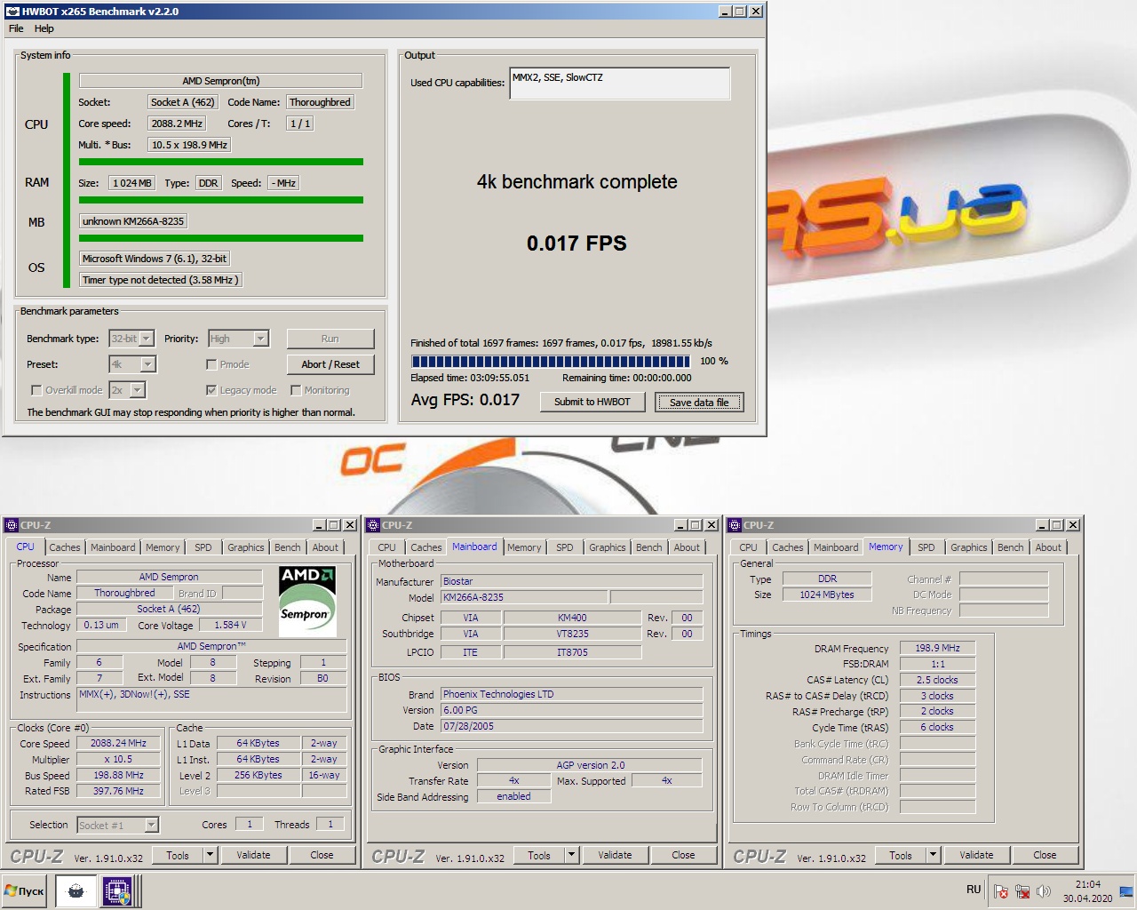
Task: Click Close in the Mainboard CPU-Z window
Action: coord(683,855)
